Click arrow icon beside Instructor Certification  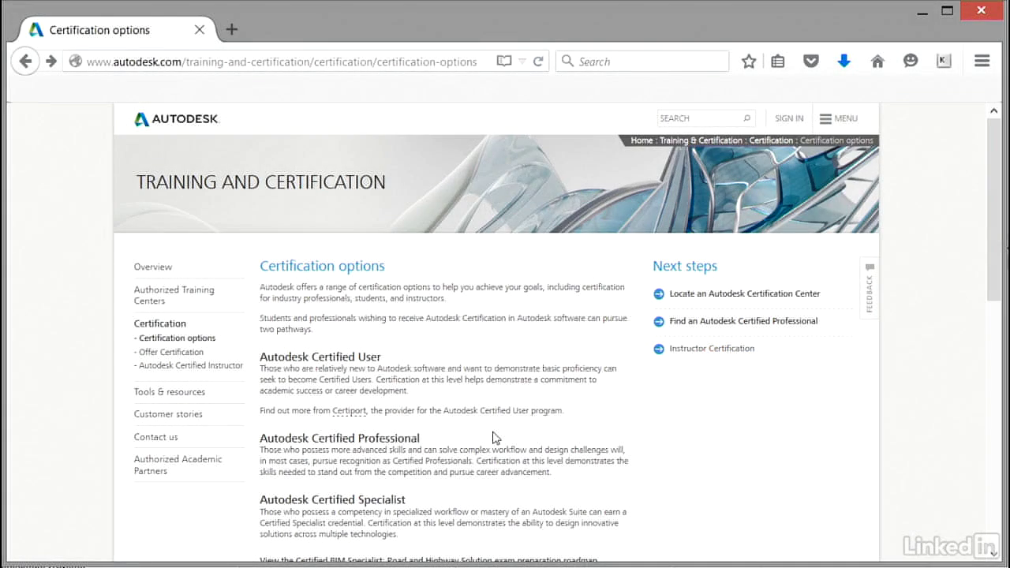point(659,349)
